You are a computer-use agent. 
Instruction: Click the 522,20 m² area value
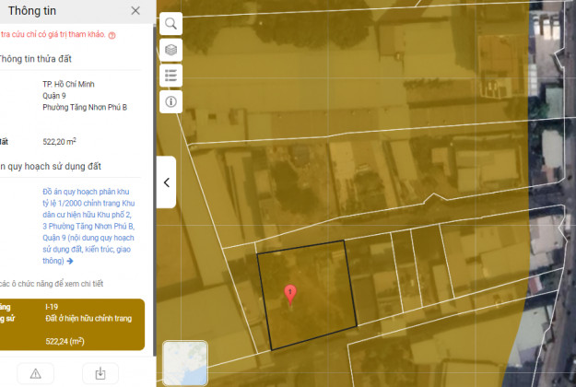pos(60,142)
